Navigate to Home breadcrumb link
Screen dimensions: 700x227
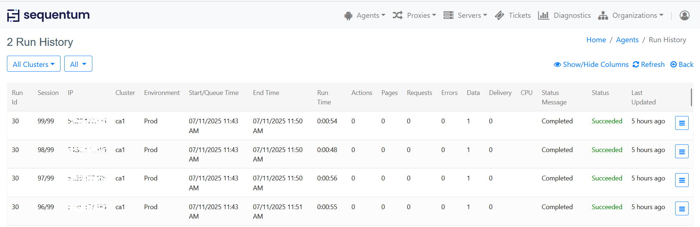point(596,40)
